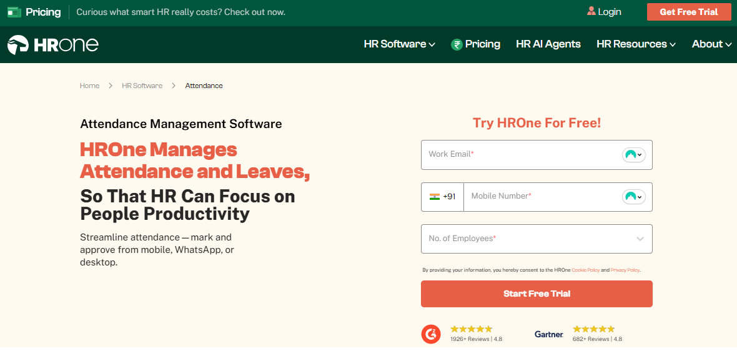The image size is (737, 351).
Task: Click 'Attendance Management Software' heading
Action: pyautogui.click(x=181, y=124)
